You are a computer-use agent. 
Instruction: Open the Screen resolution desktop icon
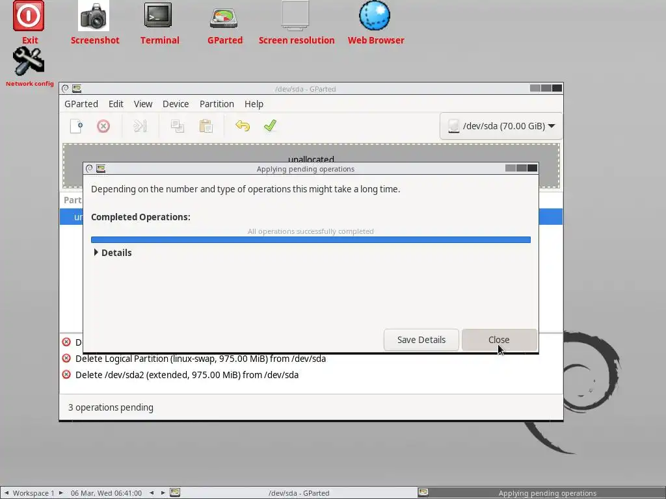295,16
